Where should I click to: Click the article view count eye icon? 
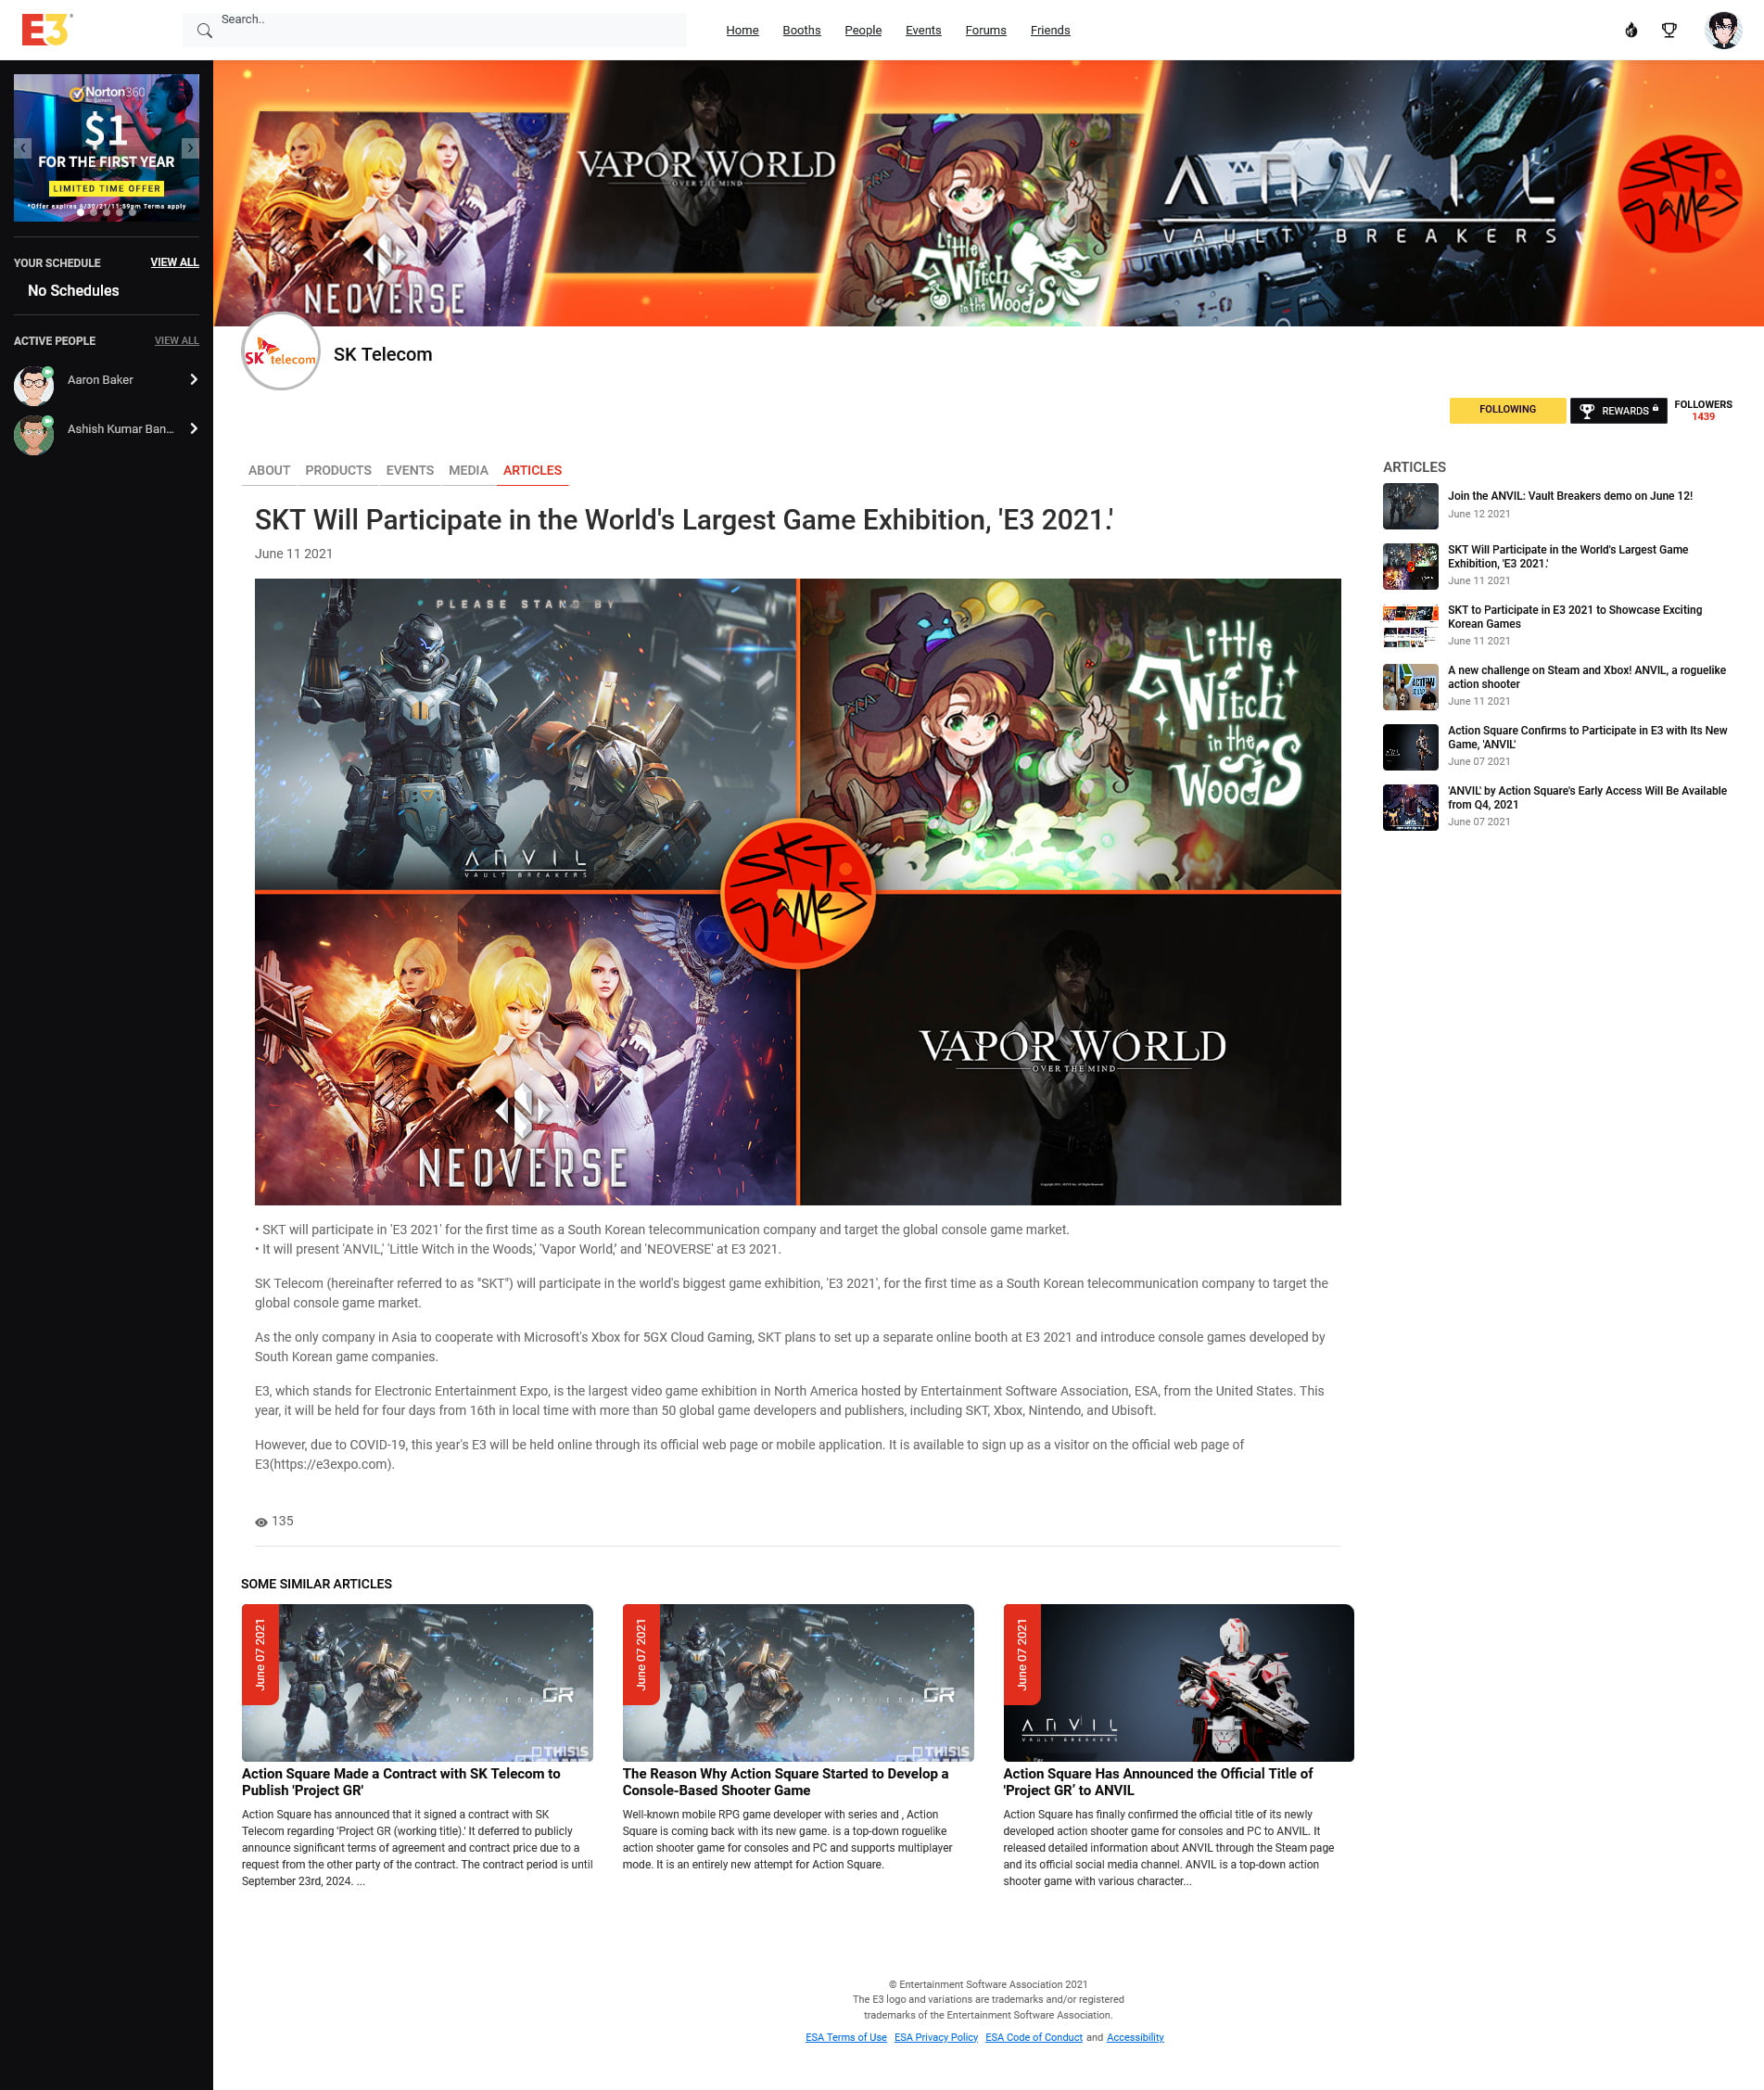pos(261,1522)
